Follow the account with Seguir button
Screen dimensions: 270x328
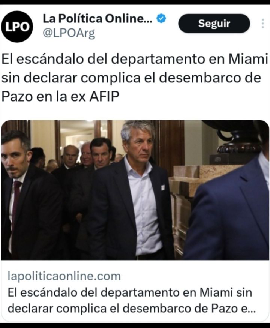click(x=214, y=23)
